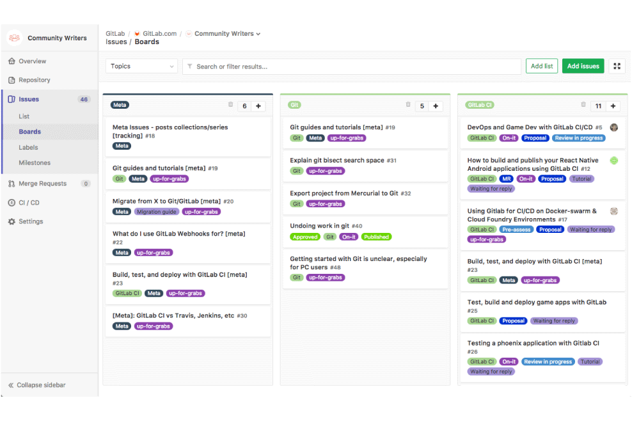
Task: Click the Published label on Undoing work card
Action: (377, 237)
